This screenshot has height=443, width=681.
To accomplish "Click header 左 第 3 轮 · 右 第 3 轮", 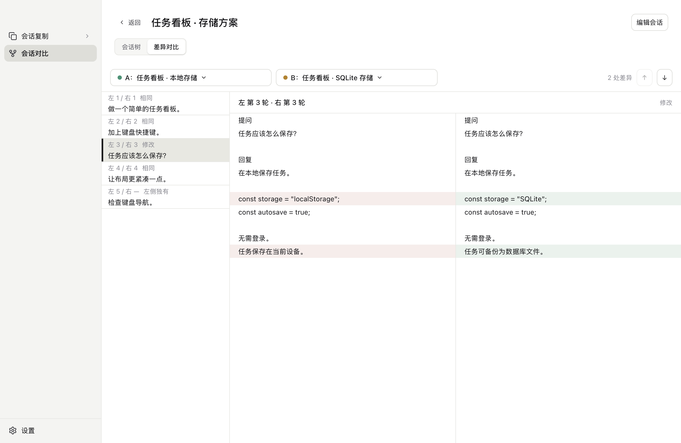I will point(272,103).
